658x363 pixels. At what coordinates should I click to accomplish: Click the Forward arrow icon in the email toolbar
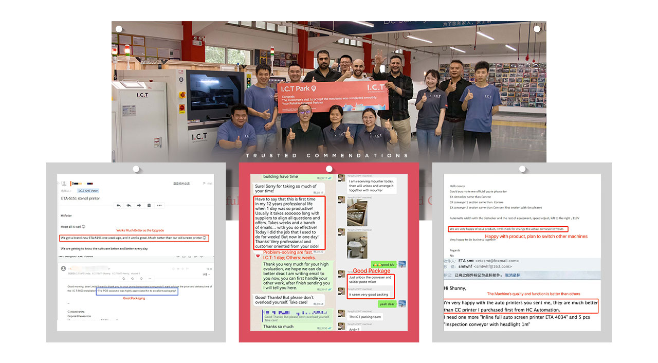(x=139, y=205)
